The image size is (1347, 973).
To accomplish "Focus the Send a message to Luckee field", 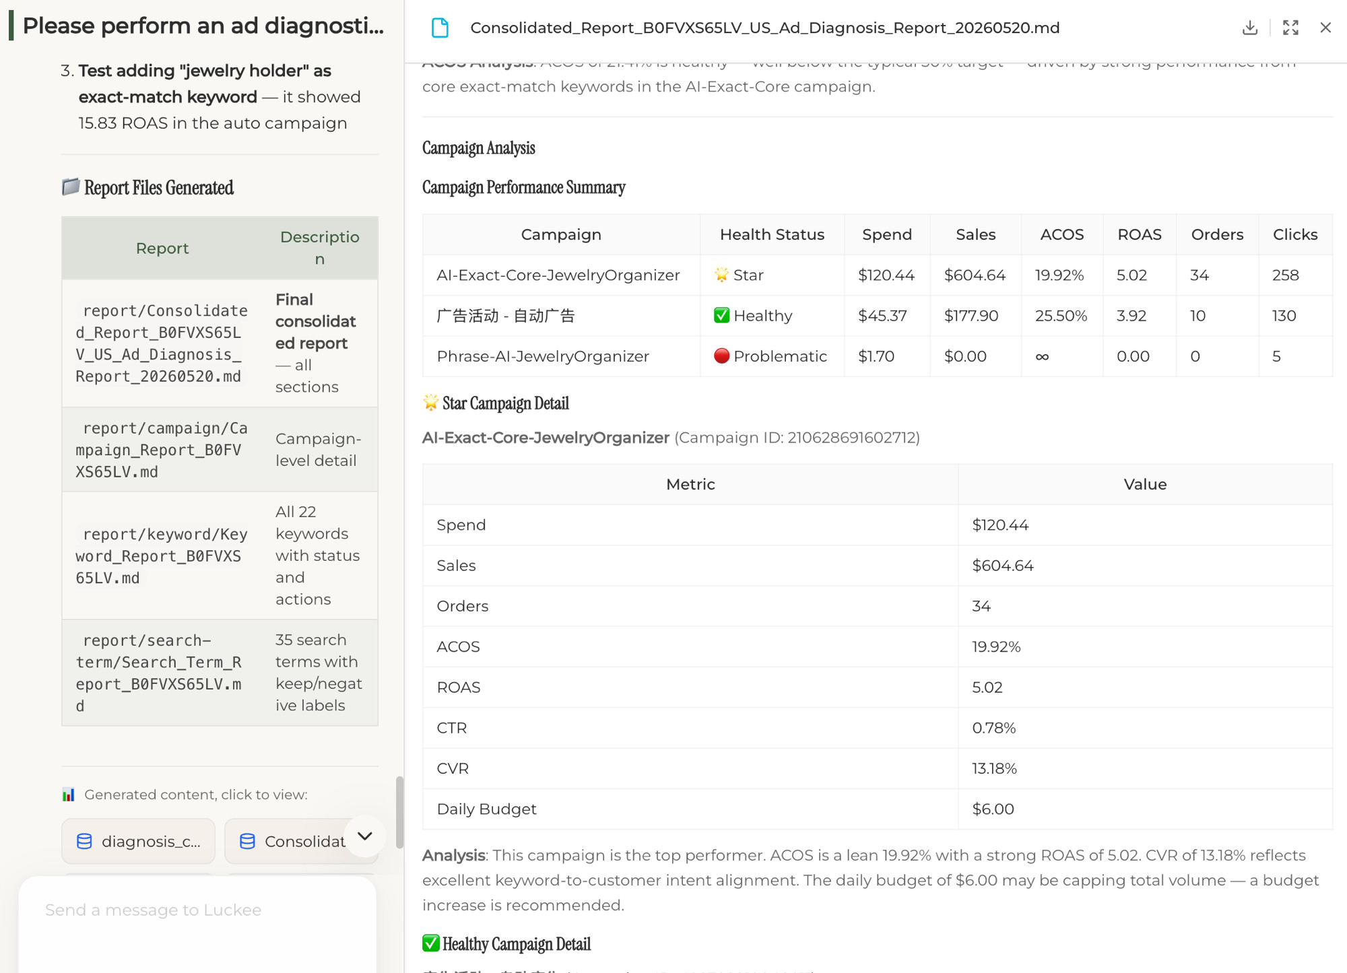I will pos(197,910).
